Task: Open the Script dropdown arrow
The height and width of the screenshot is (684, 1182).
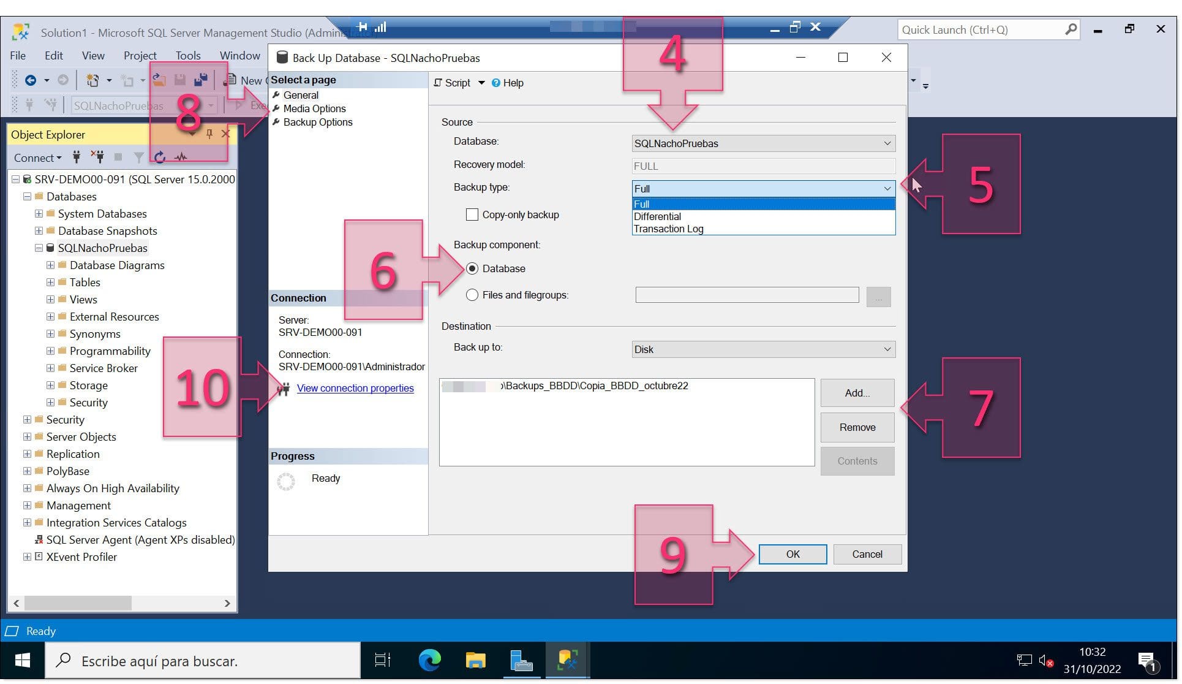Action: 481,83
